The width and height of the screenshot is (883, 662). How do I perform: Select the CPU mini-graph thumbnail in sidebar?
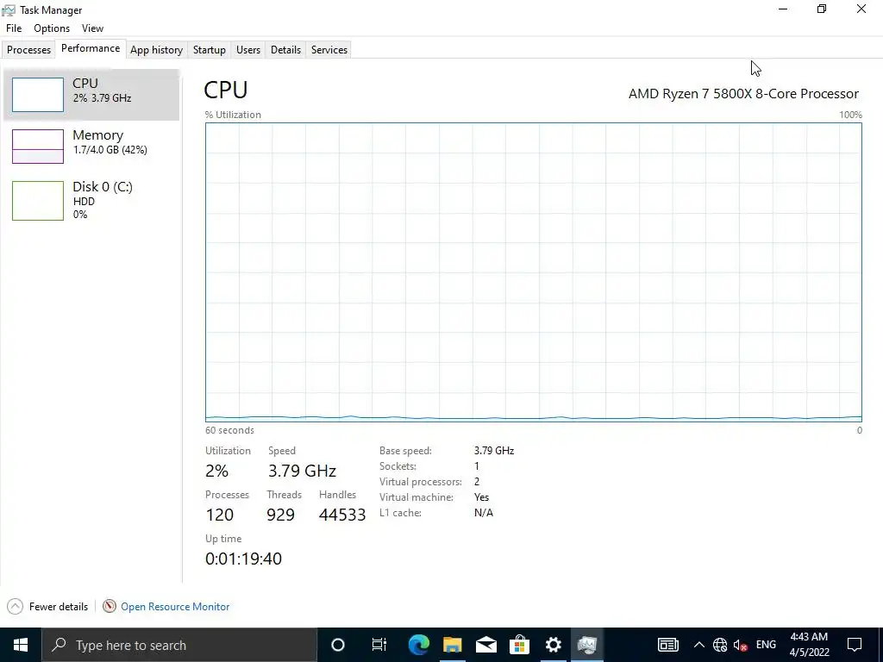pyautogui.click(x=38, y=95)
